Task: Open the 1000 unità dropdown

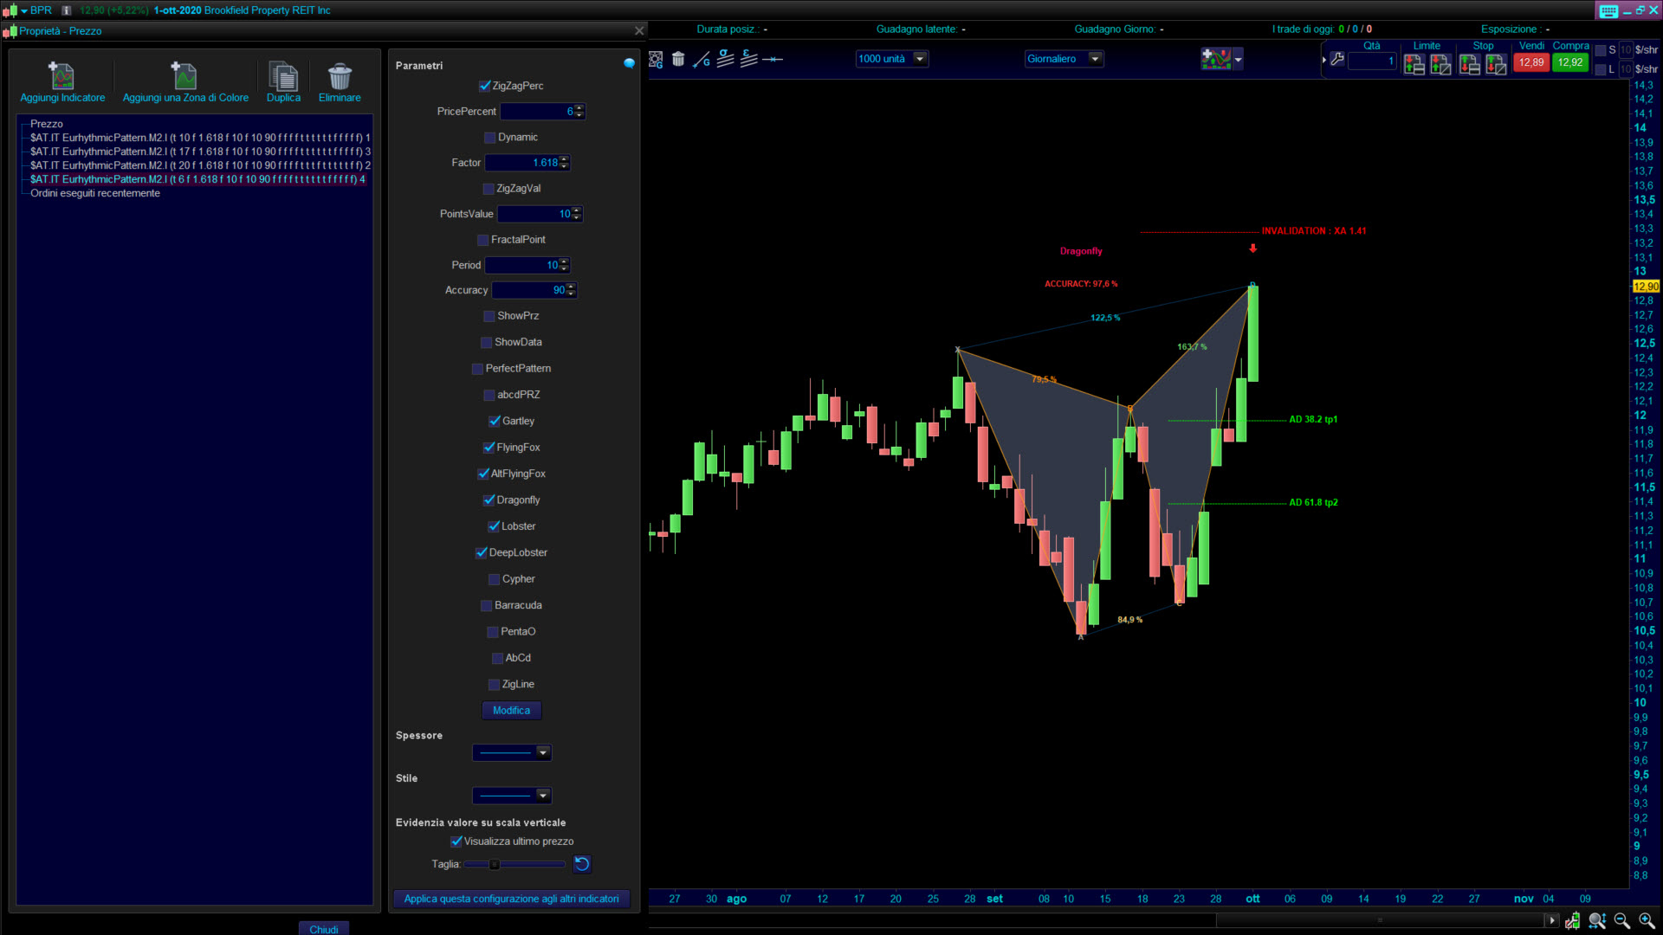Action: pos(920,59)
